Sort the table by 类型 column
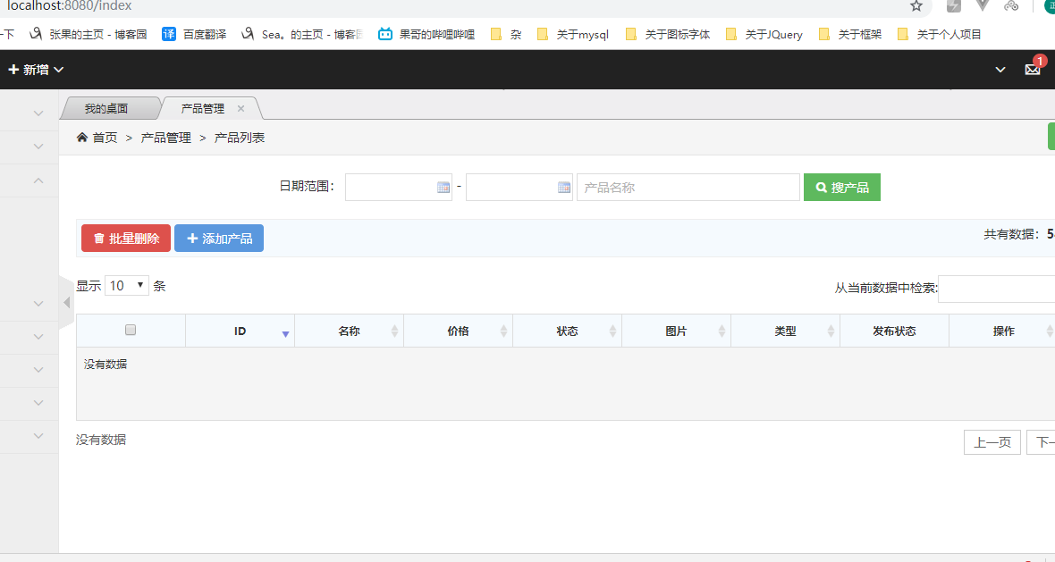This screenshot has height=562, width=1055. point(785,331)
